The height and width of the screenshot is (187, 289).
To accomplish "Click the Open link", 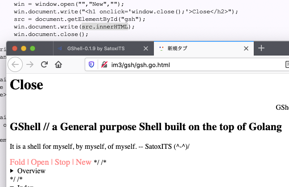I will pos(40,162).
